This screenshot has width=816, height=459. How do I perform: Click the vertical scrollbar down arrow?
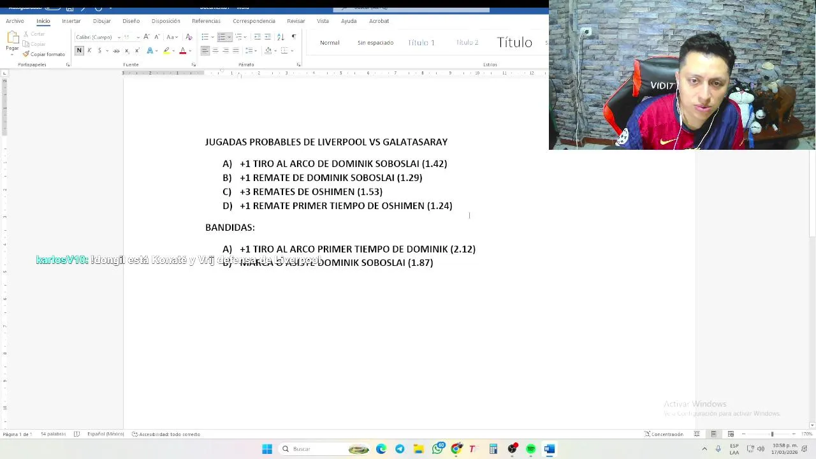point(812,425)
